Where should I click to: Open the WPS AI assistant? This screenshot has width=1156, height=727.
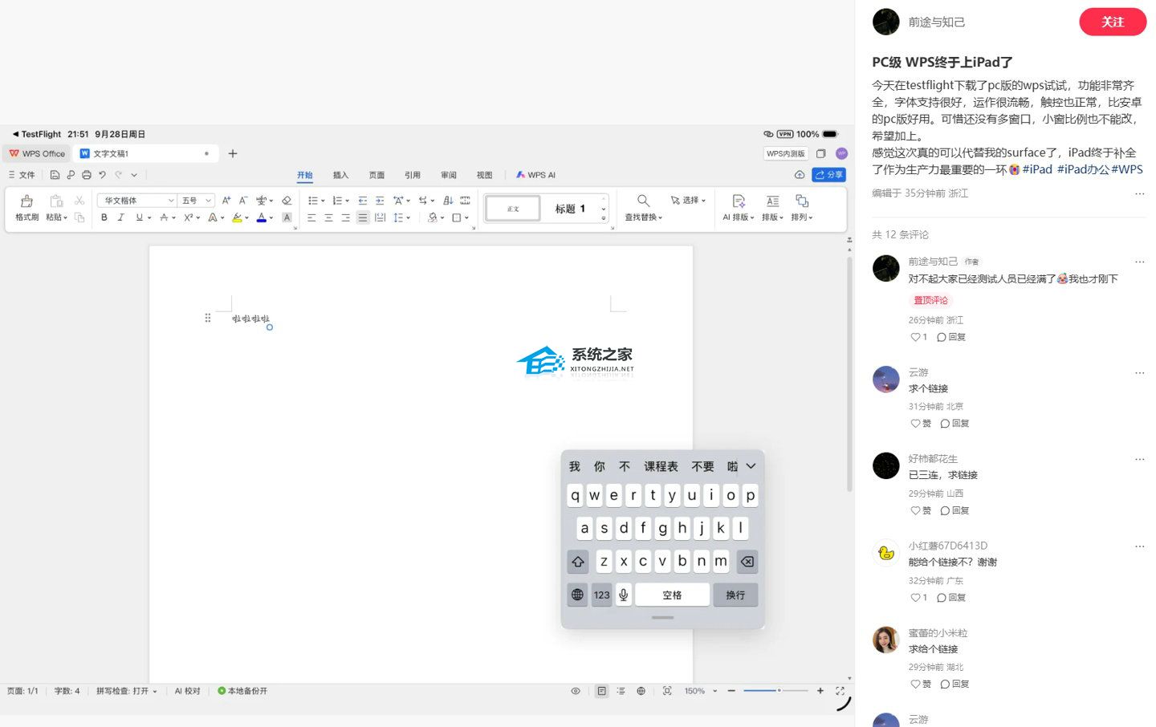pos(535,175)
